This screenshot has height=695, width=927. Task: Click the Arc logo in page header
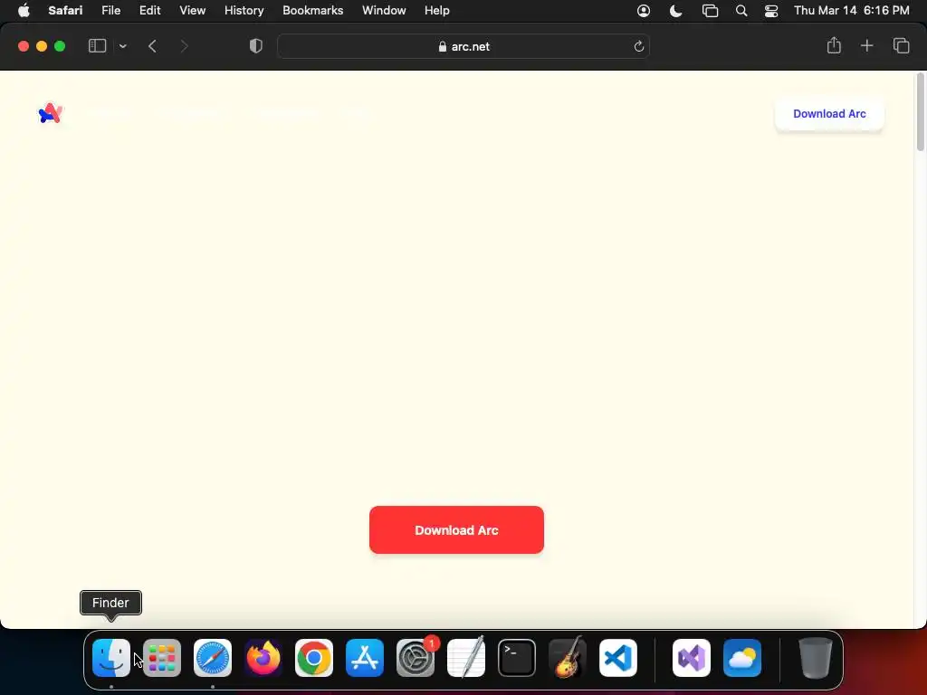51,113
